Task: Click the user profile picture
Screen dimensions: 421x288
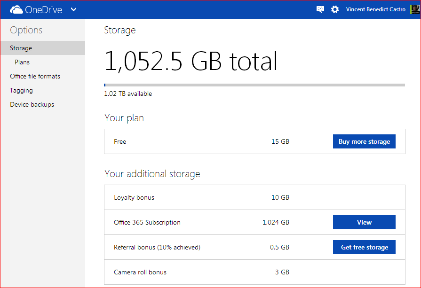Action: point(414,9)
